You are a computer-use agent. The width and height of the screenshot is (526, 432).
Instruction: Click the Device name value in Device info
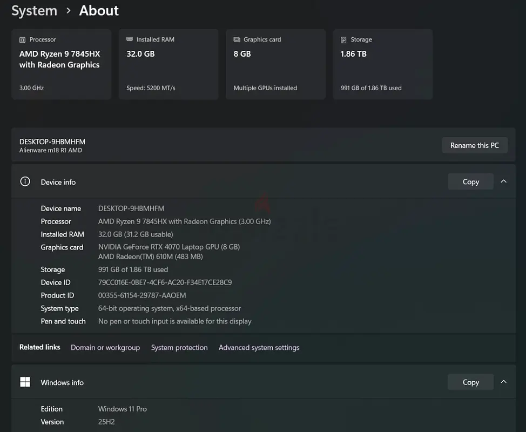[x=131, y=208]
